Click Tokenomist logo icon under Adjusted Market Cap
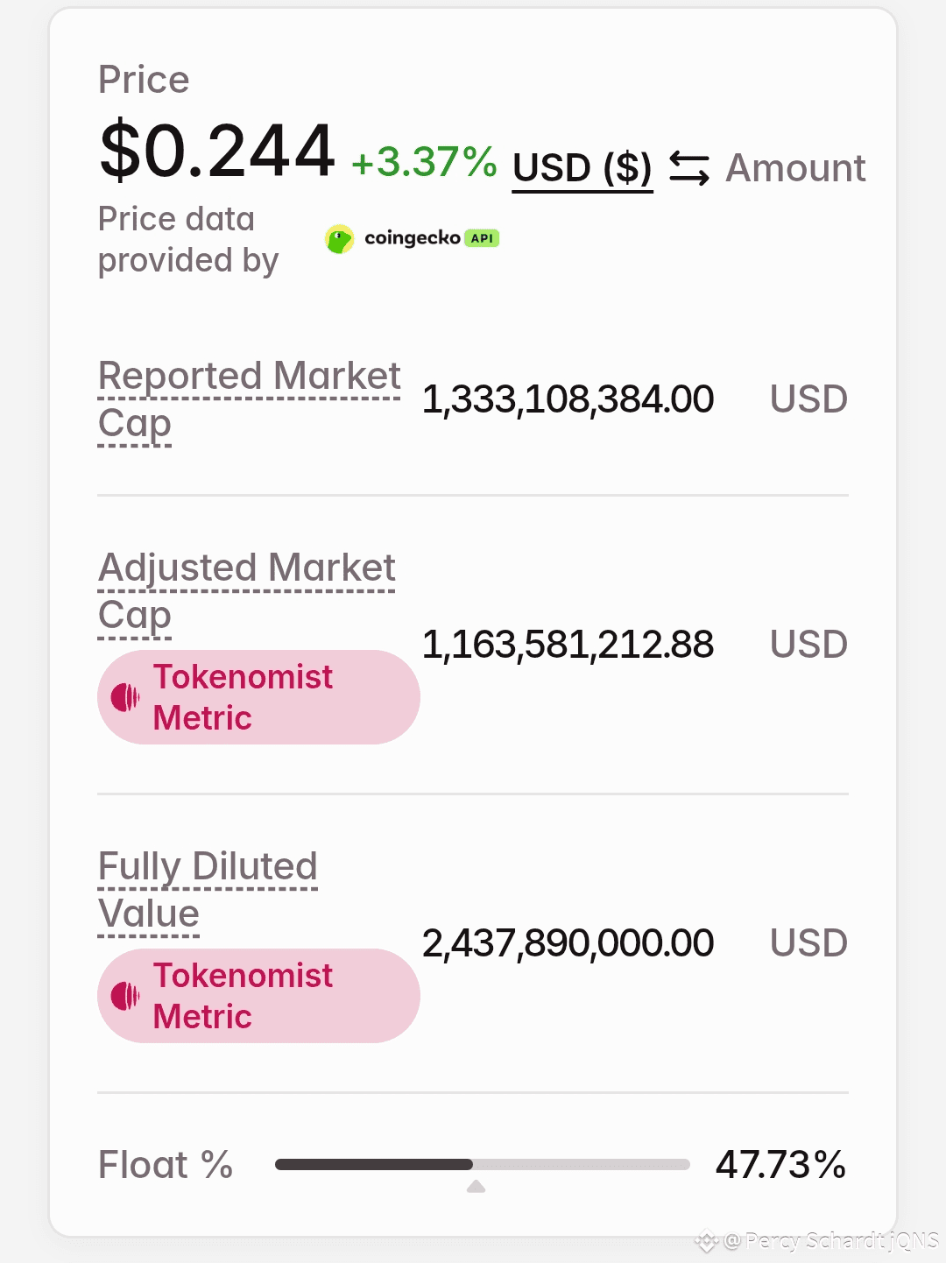Viewport: 946px width, 1263px height. click(125, 697)
